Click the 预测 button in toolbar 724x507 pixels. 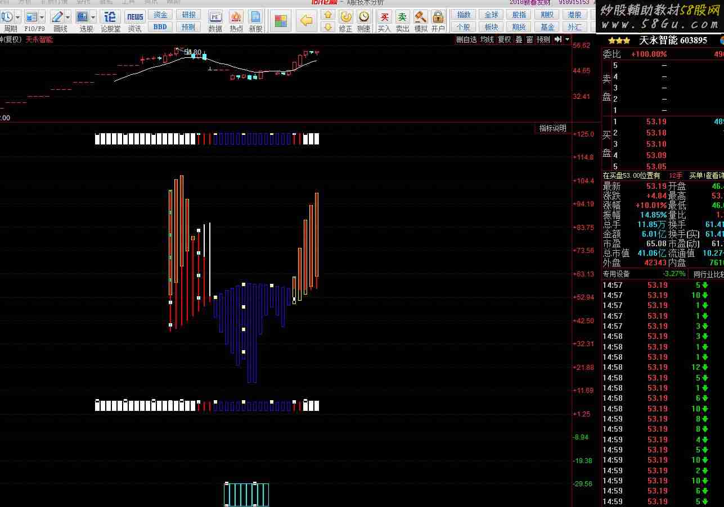pos(188,26)
